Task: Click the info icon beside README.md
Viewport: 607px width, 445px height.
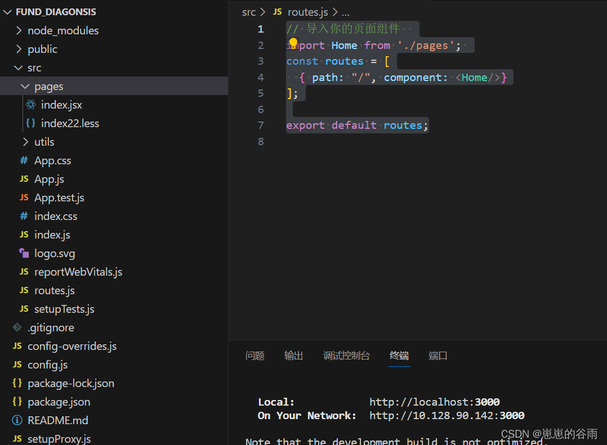Action: (x=17, y=420)
